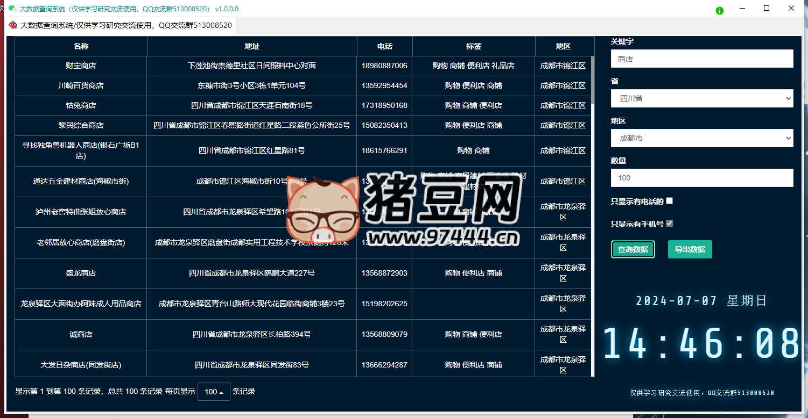The image size is (808, 418).
Task: Maximize the application window
Action: tap(767, 9)
